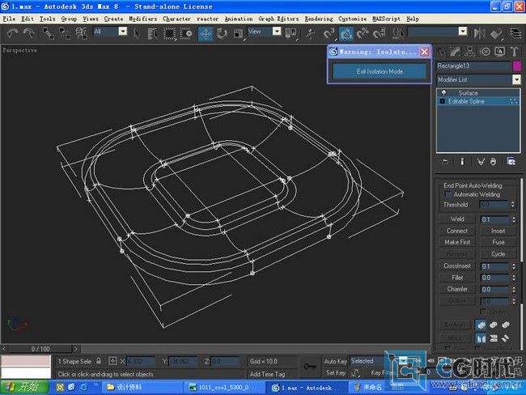This screenshot has width=526, height=395.
Task: Switch to the Hierarchy command panel tab
Action: (x=469, y=52)
